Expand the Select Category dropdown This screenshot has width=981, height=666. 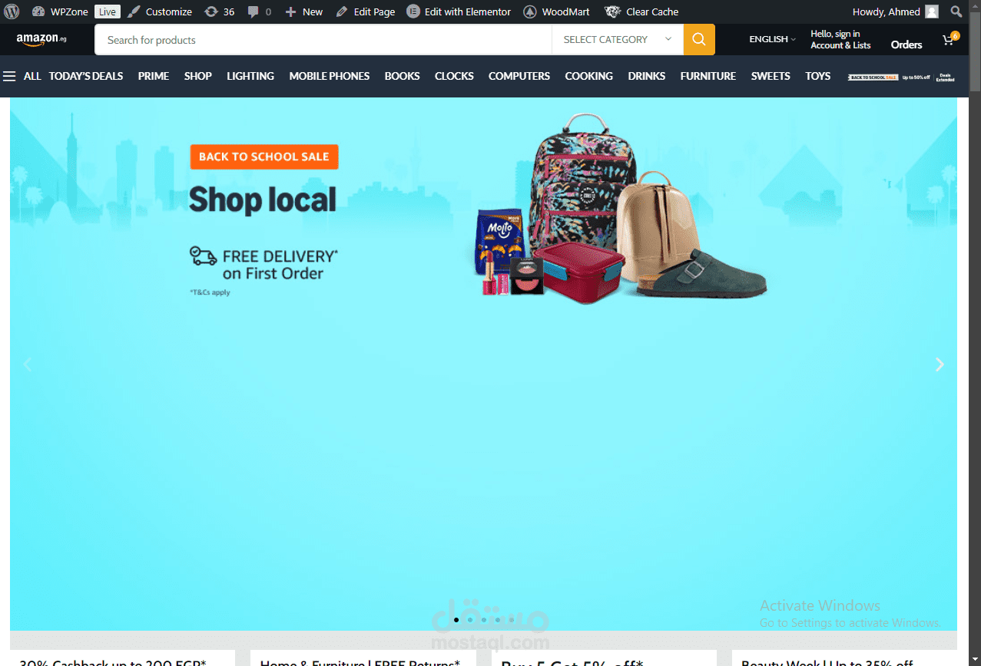[x=618, y=39]
